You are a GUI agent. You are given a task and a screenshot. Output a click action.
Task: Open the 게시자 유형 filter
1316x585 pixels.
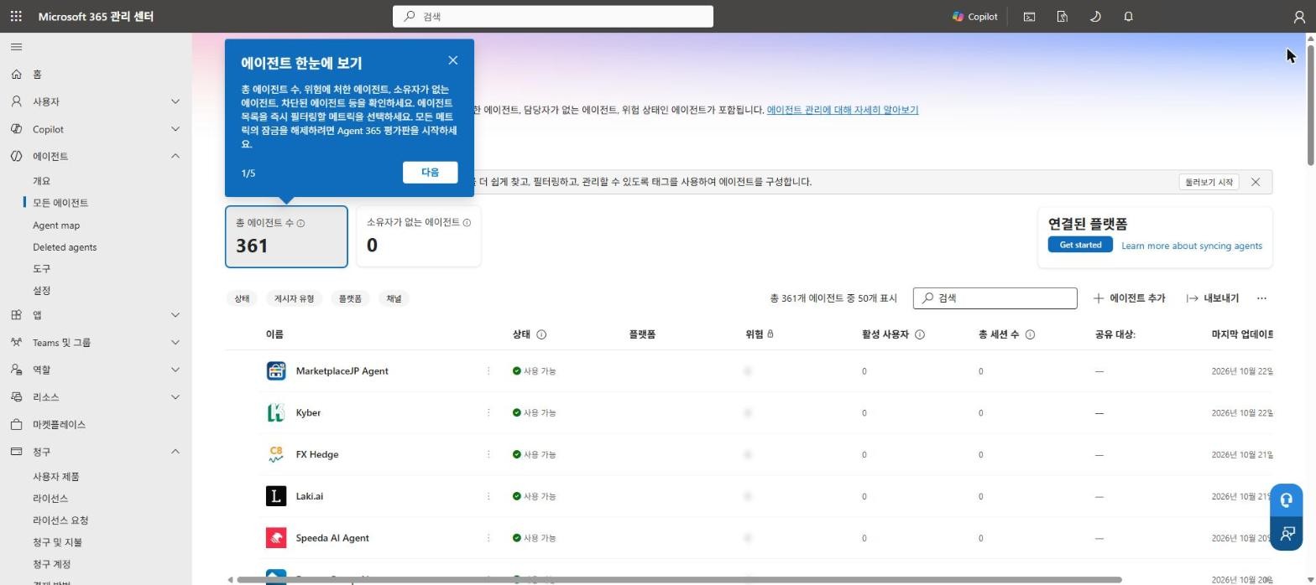coord(294,298)
